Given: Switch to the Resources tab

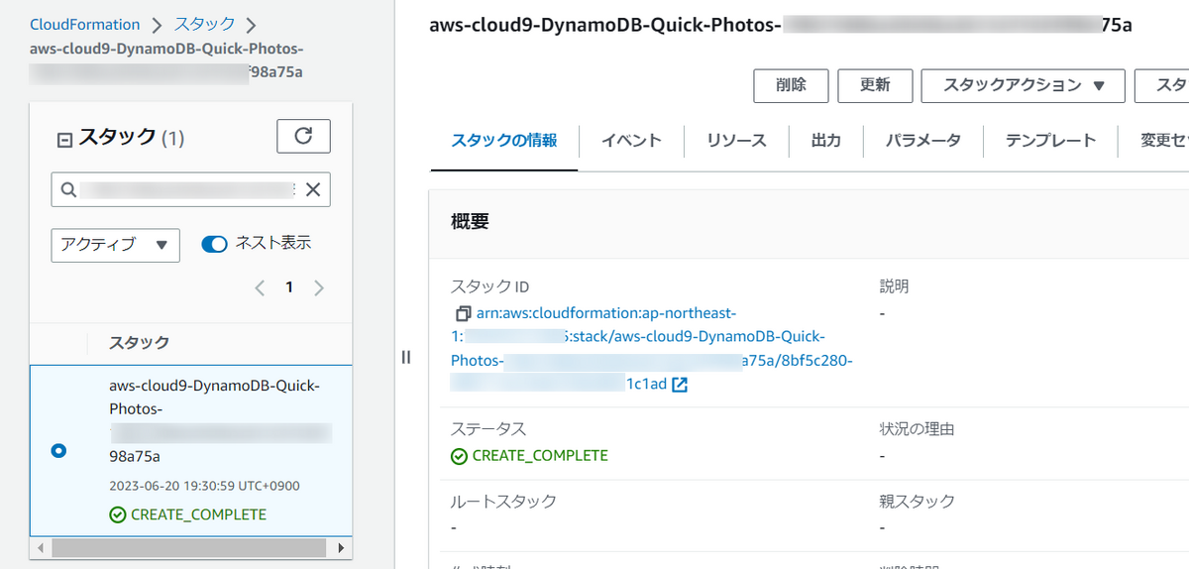Looking at the screenshot, I should 736,141.
